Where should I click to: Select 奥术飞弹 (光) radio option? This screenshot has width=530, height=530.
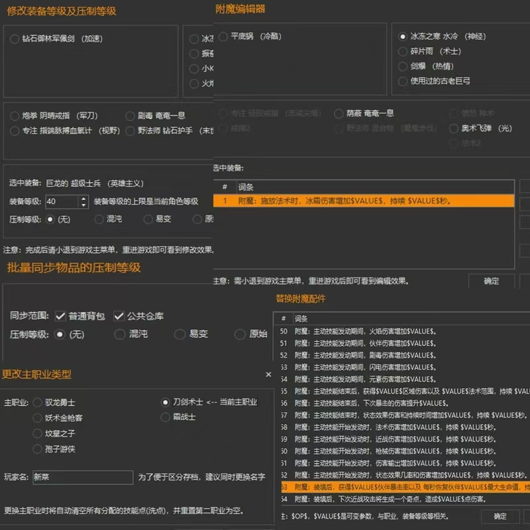(454, 129)
